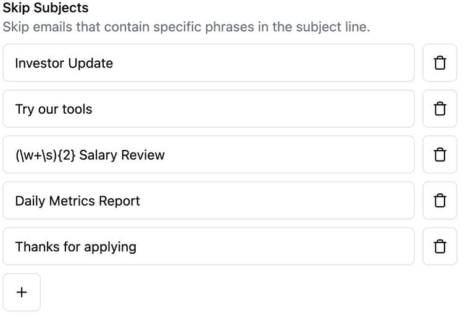Delete the Investor Update subject entry
The width and height of the screenshot is (463, 316).
tap(440, 63)
